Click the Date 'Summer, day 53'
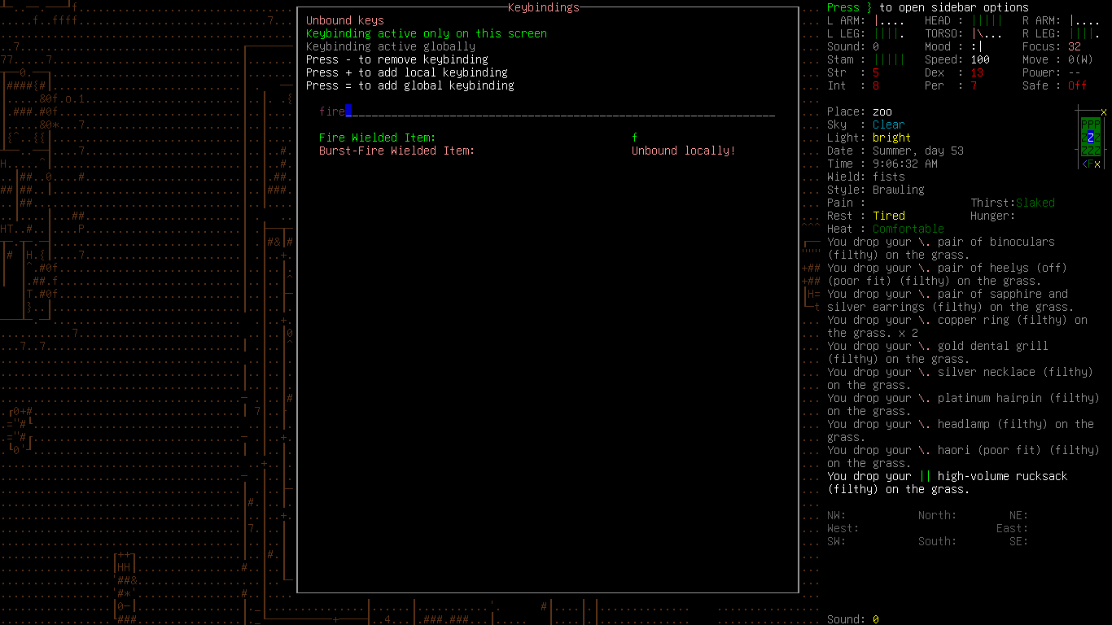This screenshot has height=625, width=1112. pyautogui.click(x=918, y=151)
